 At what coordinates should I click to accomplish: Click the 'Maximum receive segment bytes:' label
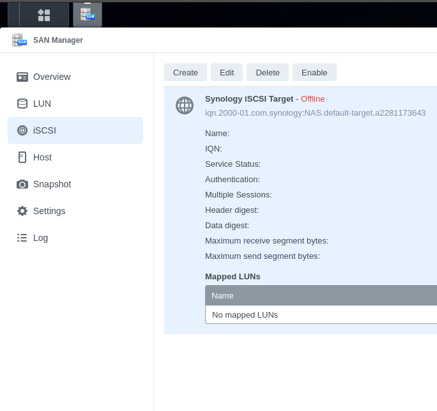click(267, 241)
